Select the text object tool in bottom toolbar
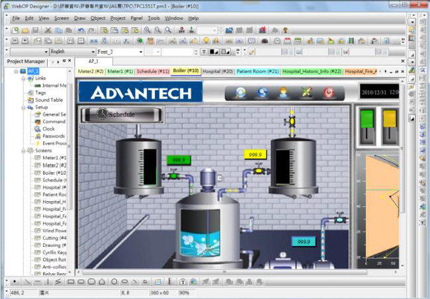Viewport: 430px width, 299px height. pyautogui.click(x=183, y=281)
